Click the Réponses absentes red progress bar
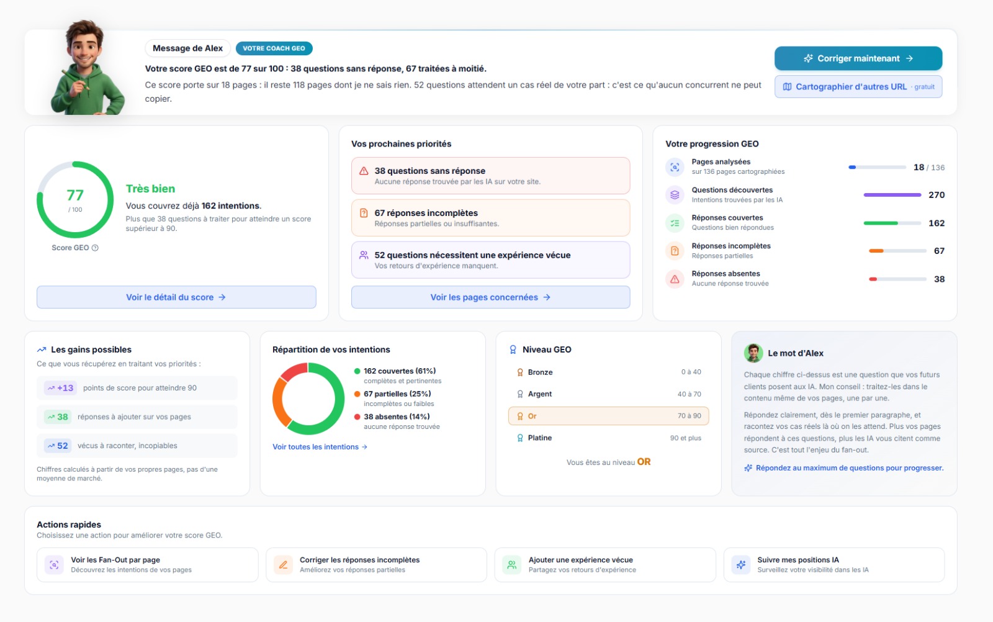The image size is (993, 622). [x=898, y=279]
